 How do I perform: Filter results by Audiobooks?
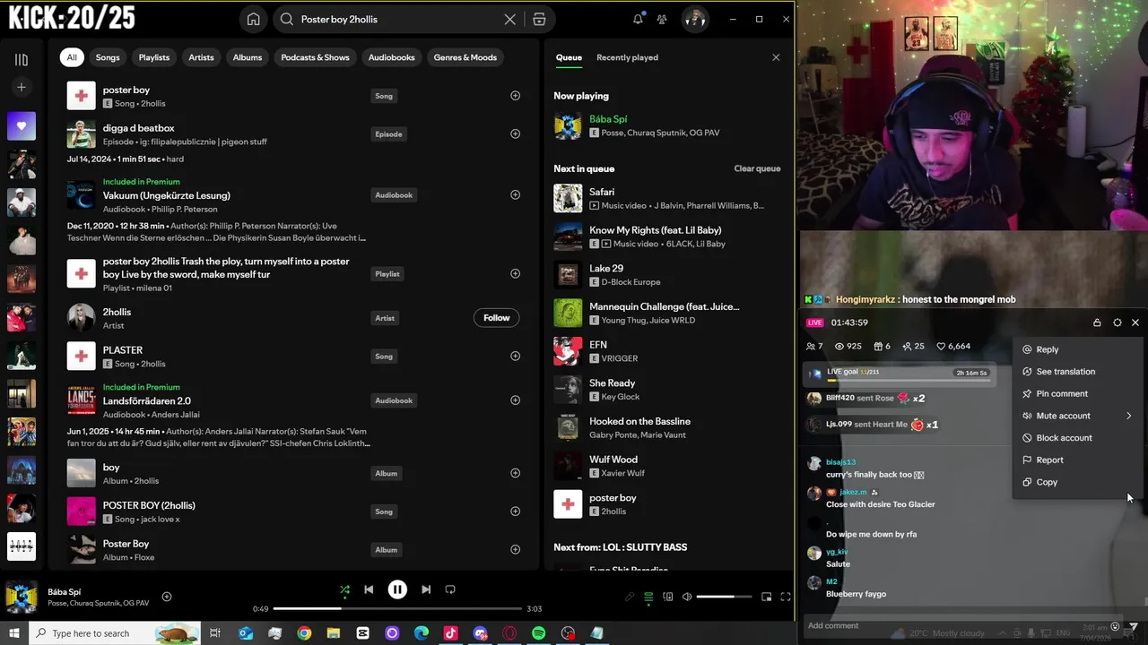(x=391, y=57)
